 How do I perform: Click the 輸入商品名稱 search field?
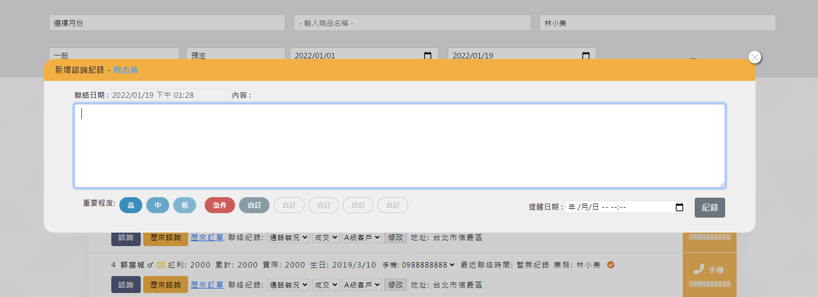[x=412, y=23]
